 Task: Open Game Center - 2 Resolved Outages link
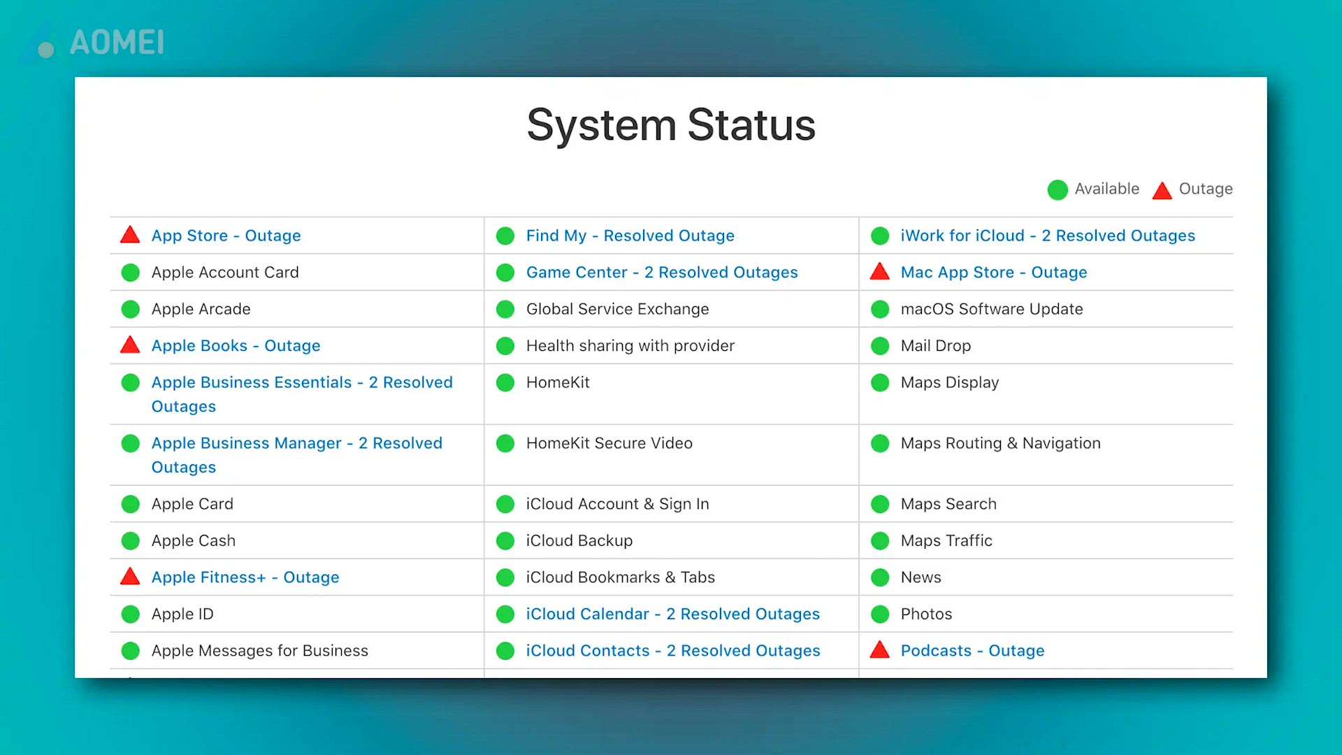[662, 272]
